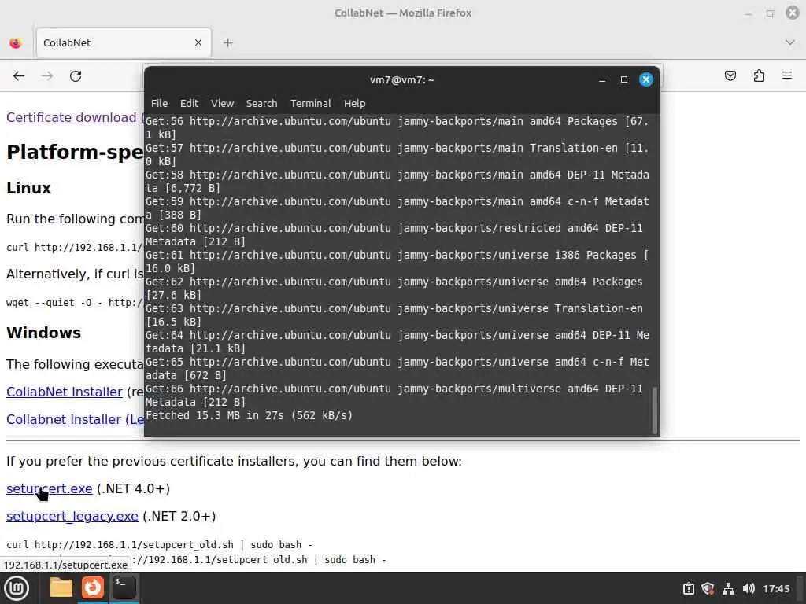The height and width of the screenshot is (604, 806).
Task: Open the network connection tray icon
Action: point(728,588)
